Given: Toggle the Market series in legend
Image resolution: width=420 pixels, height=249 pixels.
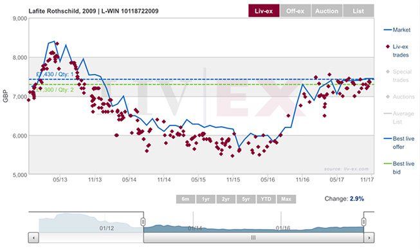Looking at the screenshot, I should pyautogui.click(x=397, y=30).
